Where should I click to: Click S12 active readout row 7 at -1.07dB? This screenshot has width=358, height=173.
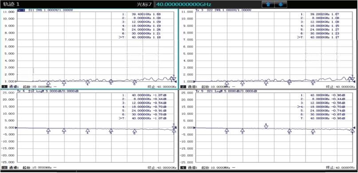tap(143, 118)
